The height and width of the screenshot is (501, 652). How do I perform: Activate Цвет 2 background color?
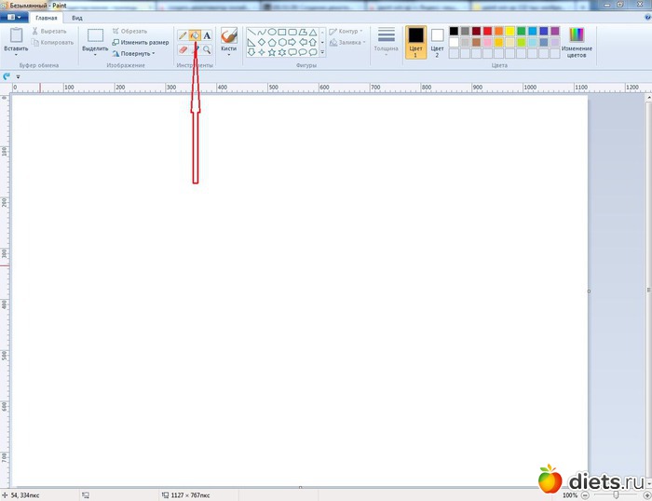tap(437, 41)
